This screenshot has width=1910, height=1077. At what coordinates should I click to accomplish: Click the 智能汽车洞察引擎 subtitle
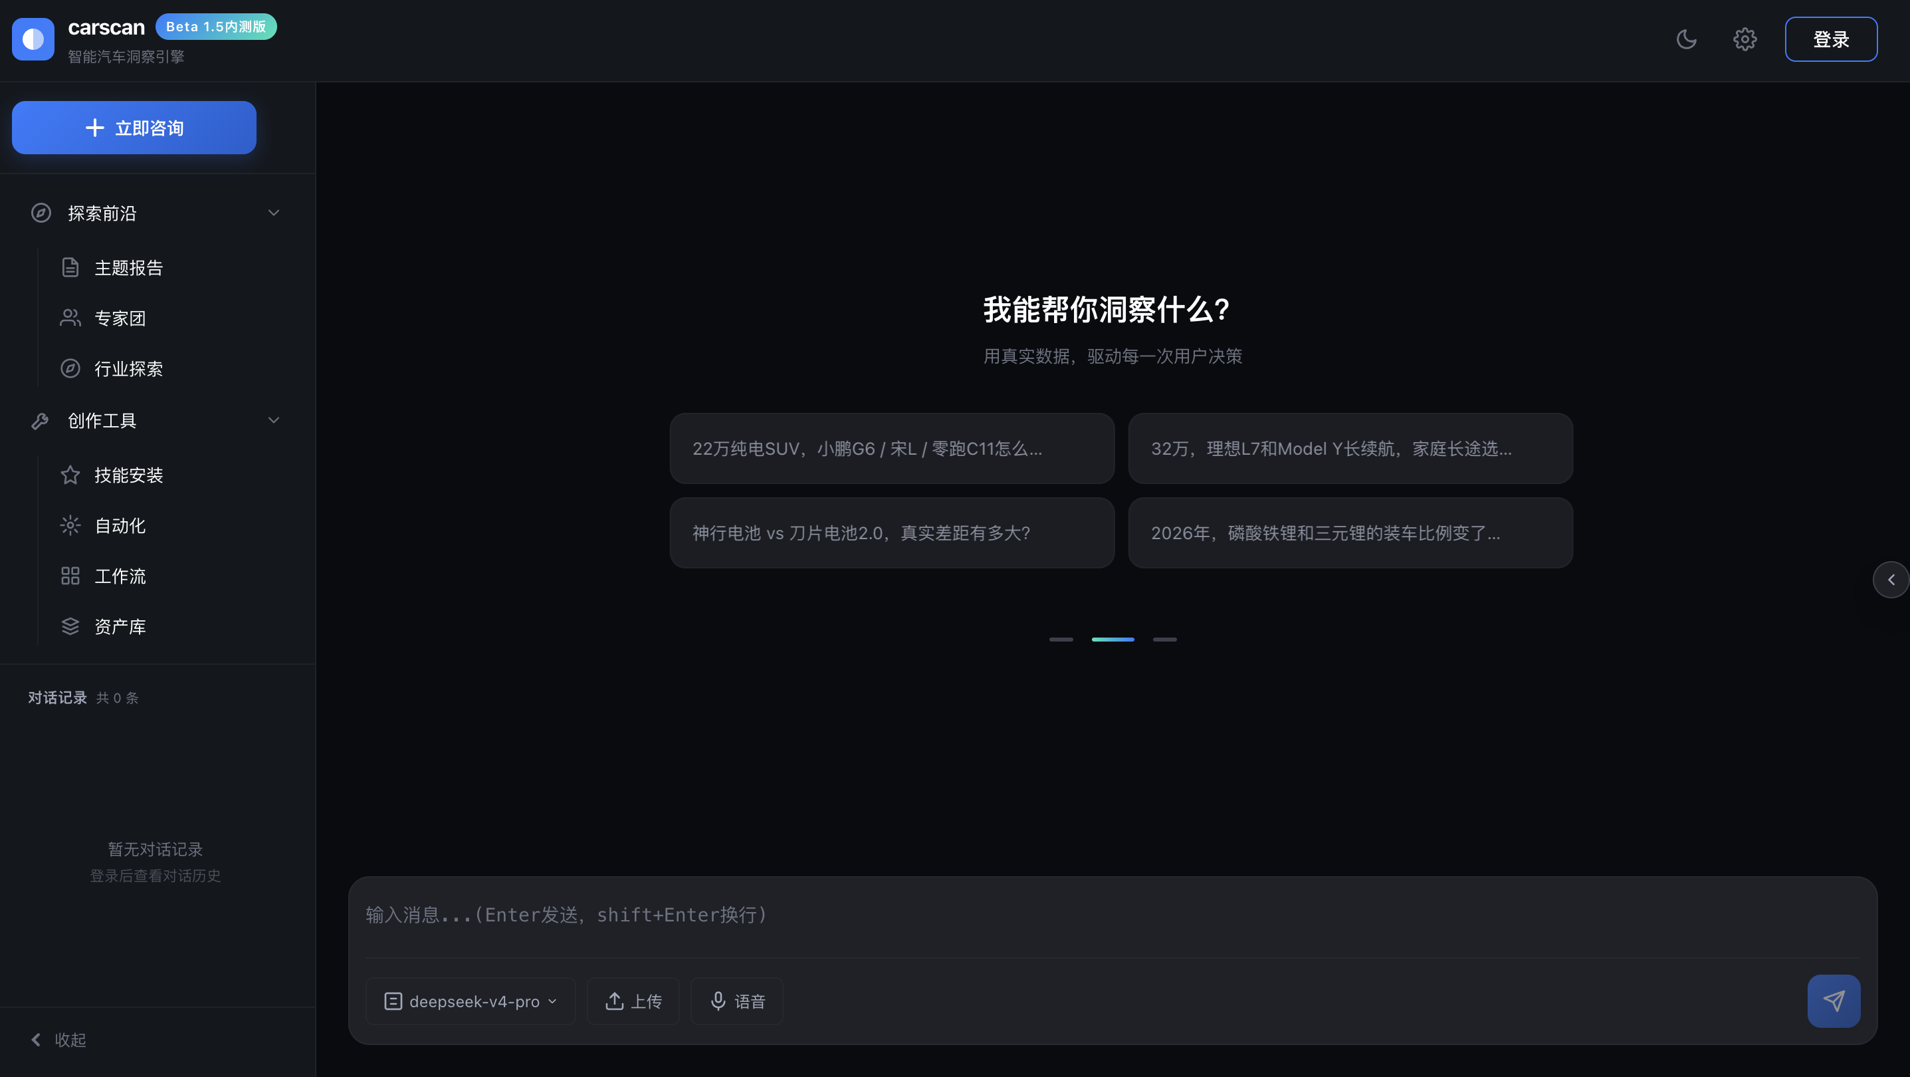point(126,57)
